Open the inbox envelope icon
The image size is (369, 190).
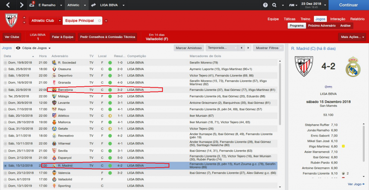32,5
